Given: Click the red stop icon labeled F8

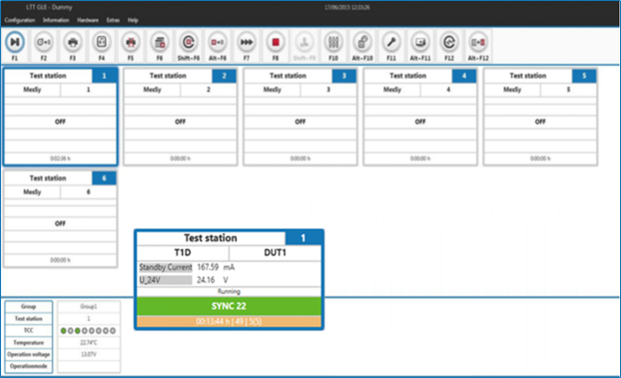Looking at the screenshot, I should pyautogui.click(x=276, y=42).
